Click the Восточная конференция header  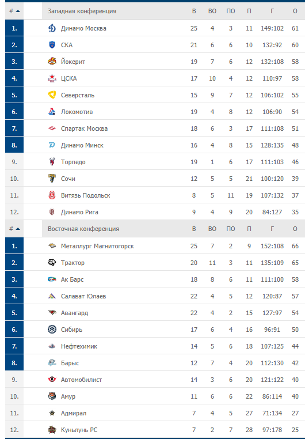pyautogui.click(x=83, y=229)
